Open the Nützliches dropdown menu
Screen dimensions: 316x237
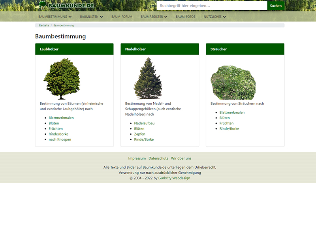click(x=214, y=17)
